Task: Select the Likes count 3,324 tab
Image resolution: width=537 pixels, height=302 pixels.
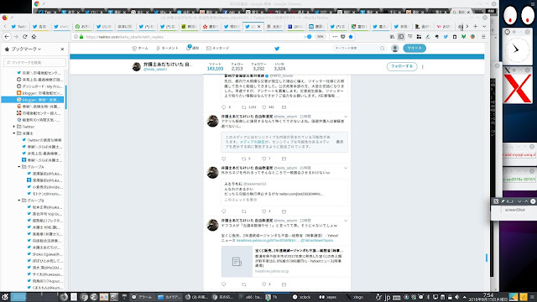Action: click(279, 66)
